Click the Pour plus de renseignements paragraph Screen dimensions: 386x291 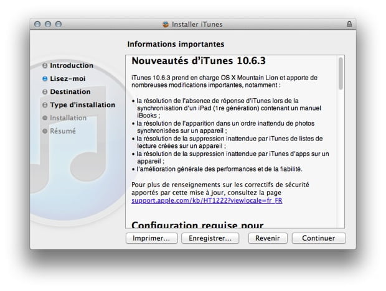coord(220,188)
